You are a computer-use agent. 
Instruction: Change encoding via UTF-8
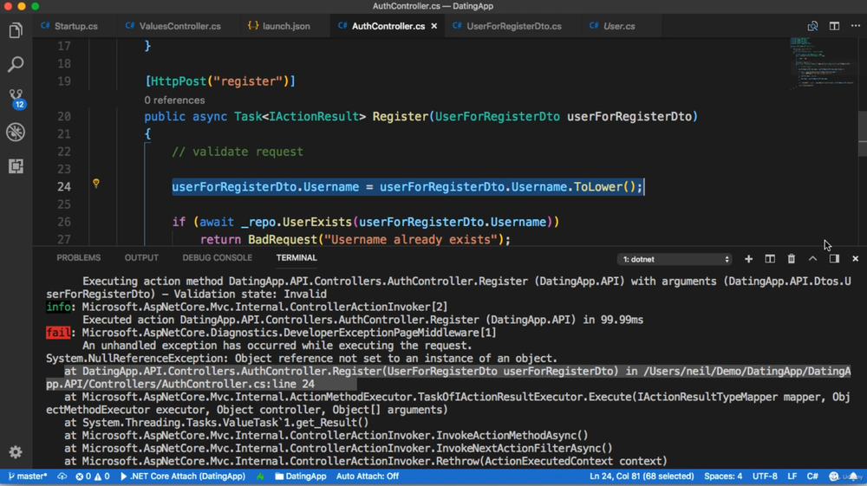pyautogui.click(x=765, y=476)
